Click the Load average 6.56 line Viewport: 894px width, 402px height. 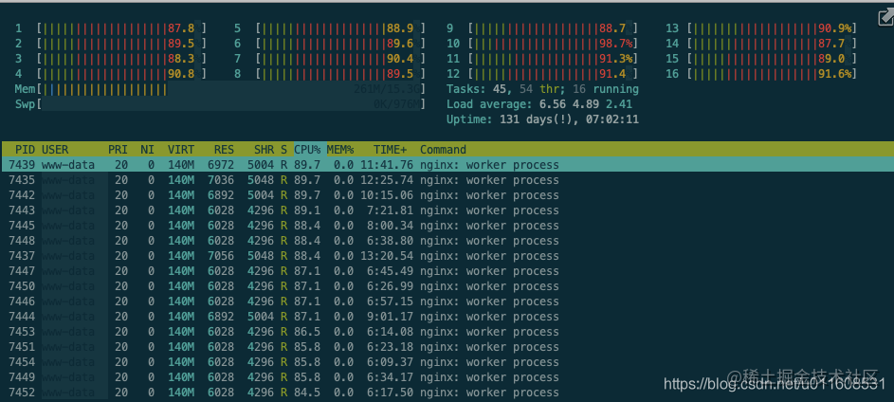tap(539, 104)
